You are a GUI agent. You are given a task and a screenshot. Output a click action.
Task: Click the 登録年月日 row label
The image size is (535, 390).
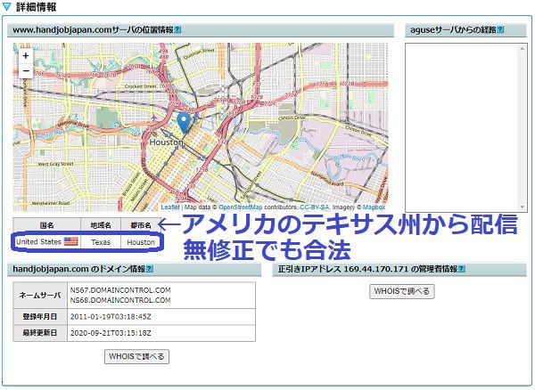pos(40,317)
